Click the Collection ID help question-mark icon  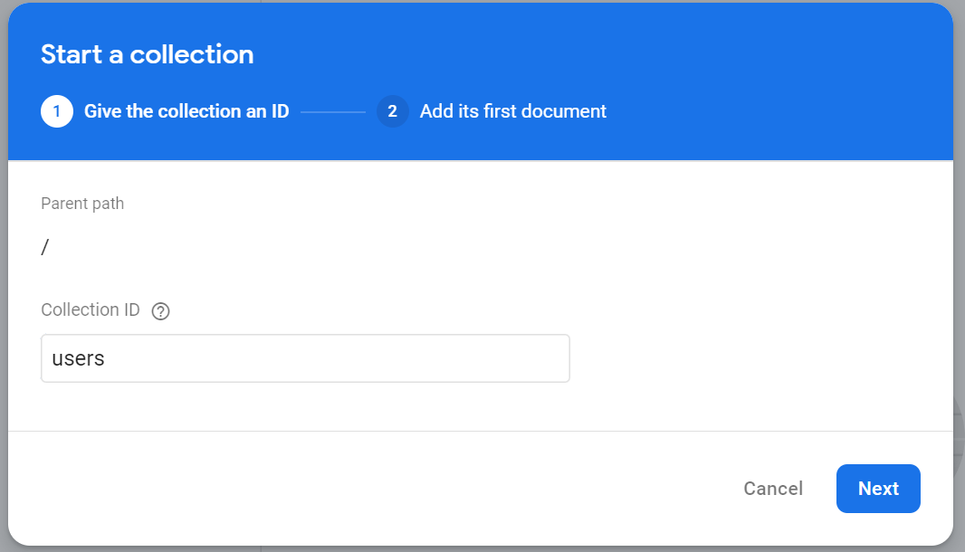(160, 311)
